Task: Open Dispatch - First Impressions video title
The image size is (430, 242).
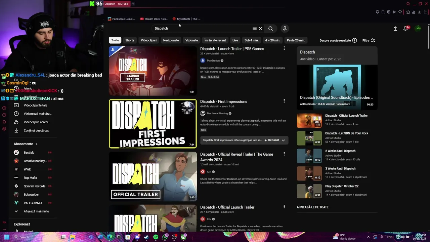Action: pyautogui.click(x=224, y=102)
